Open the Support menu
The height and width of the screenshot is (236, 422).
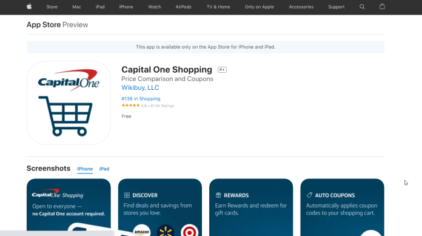(x=336, y=7)
